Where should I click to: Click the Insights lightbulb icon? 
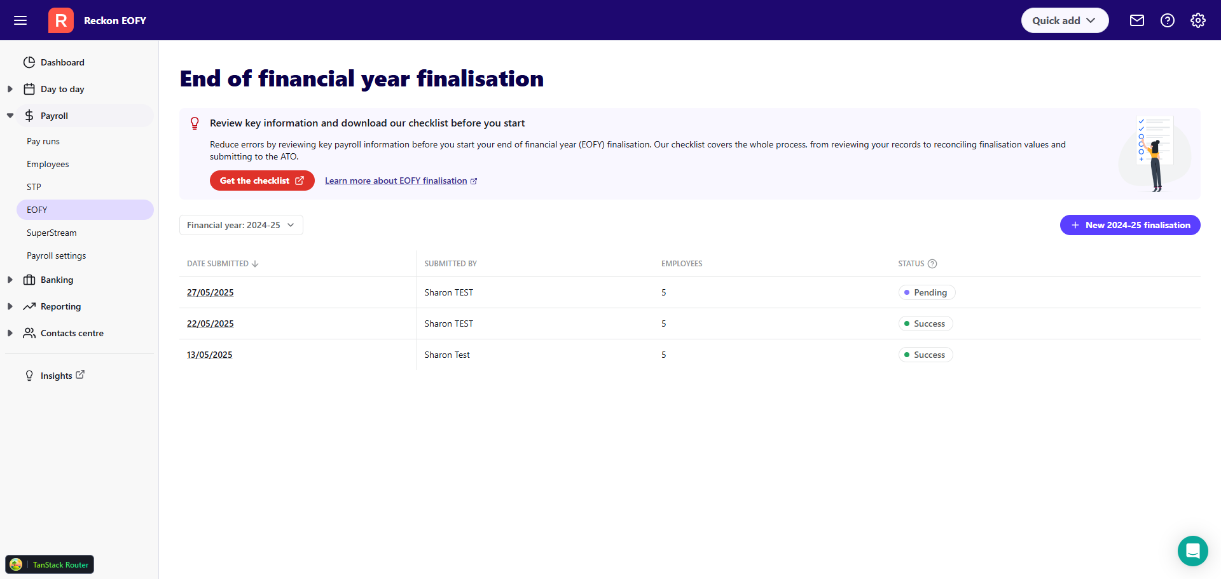(x=29, y=376)
